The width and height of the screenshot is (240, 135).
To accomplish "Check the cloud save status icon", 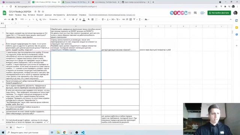I will point(43,12).
